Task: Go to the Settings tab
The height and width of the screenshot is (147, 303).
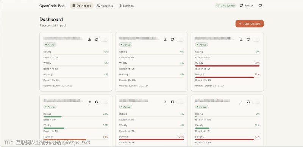Action: pyautogui.click(x=126, y=6)
